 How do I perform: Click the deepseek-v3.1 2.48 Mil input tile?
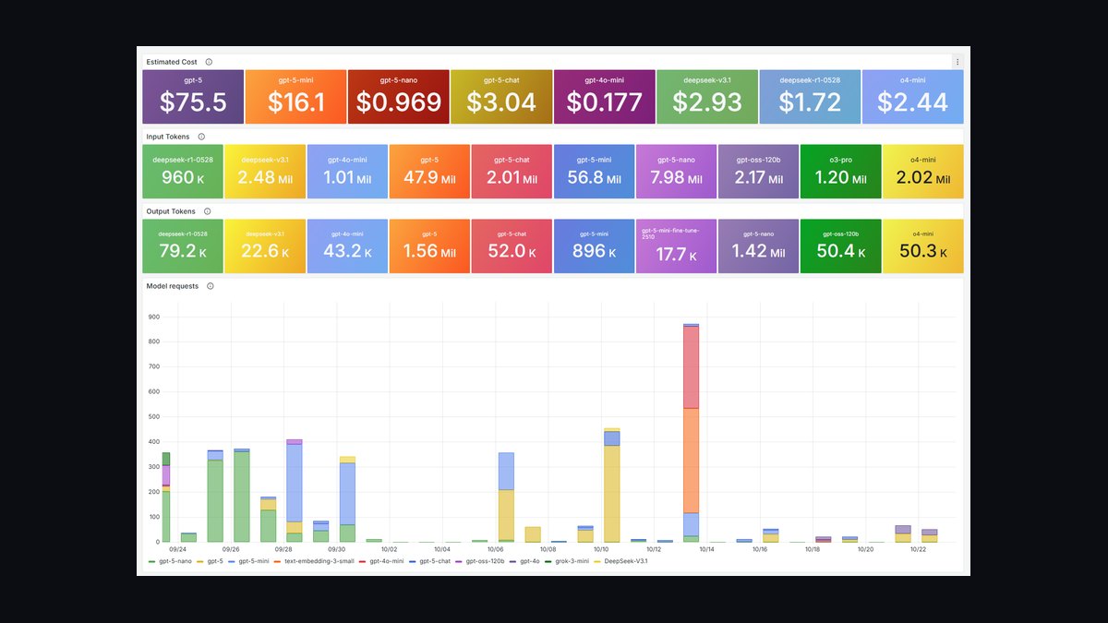pyautogui.click(x=265, y=172)
